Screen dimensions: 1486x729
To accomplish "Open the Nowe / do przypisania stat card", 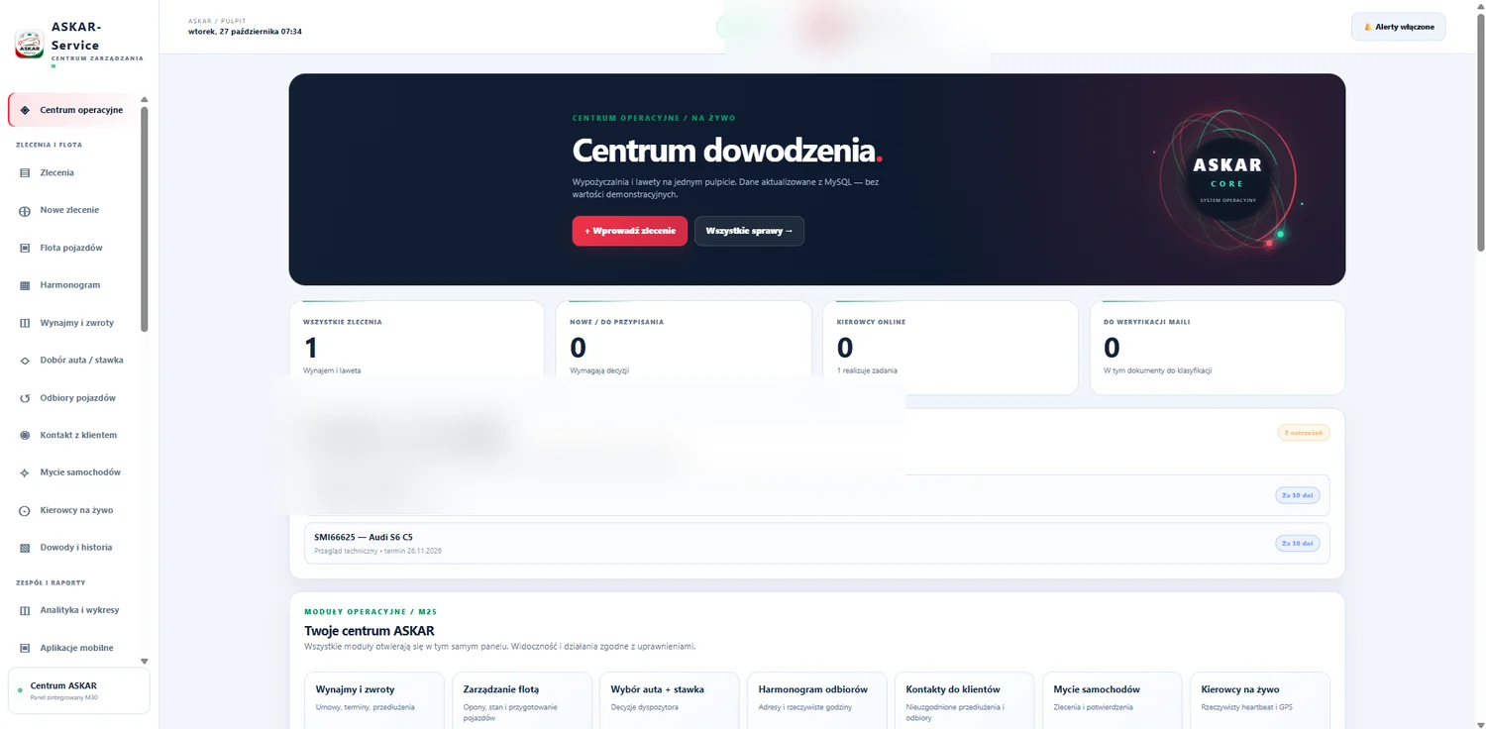I will (684, 348).
